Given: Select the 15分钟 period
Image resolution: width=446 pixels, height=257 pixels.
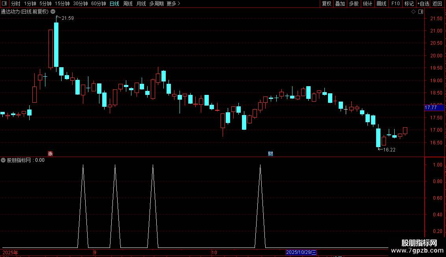Looking at the screenshot, I should click(62, 4).
